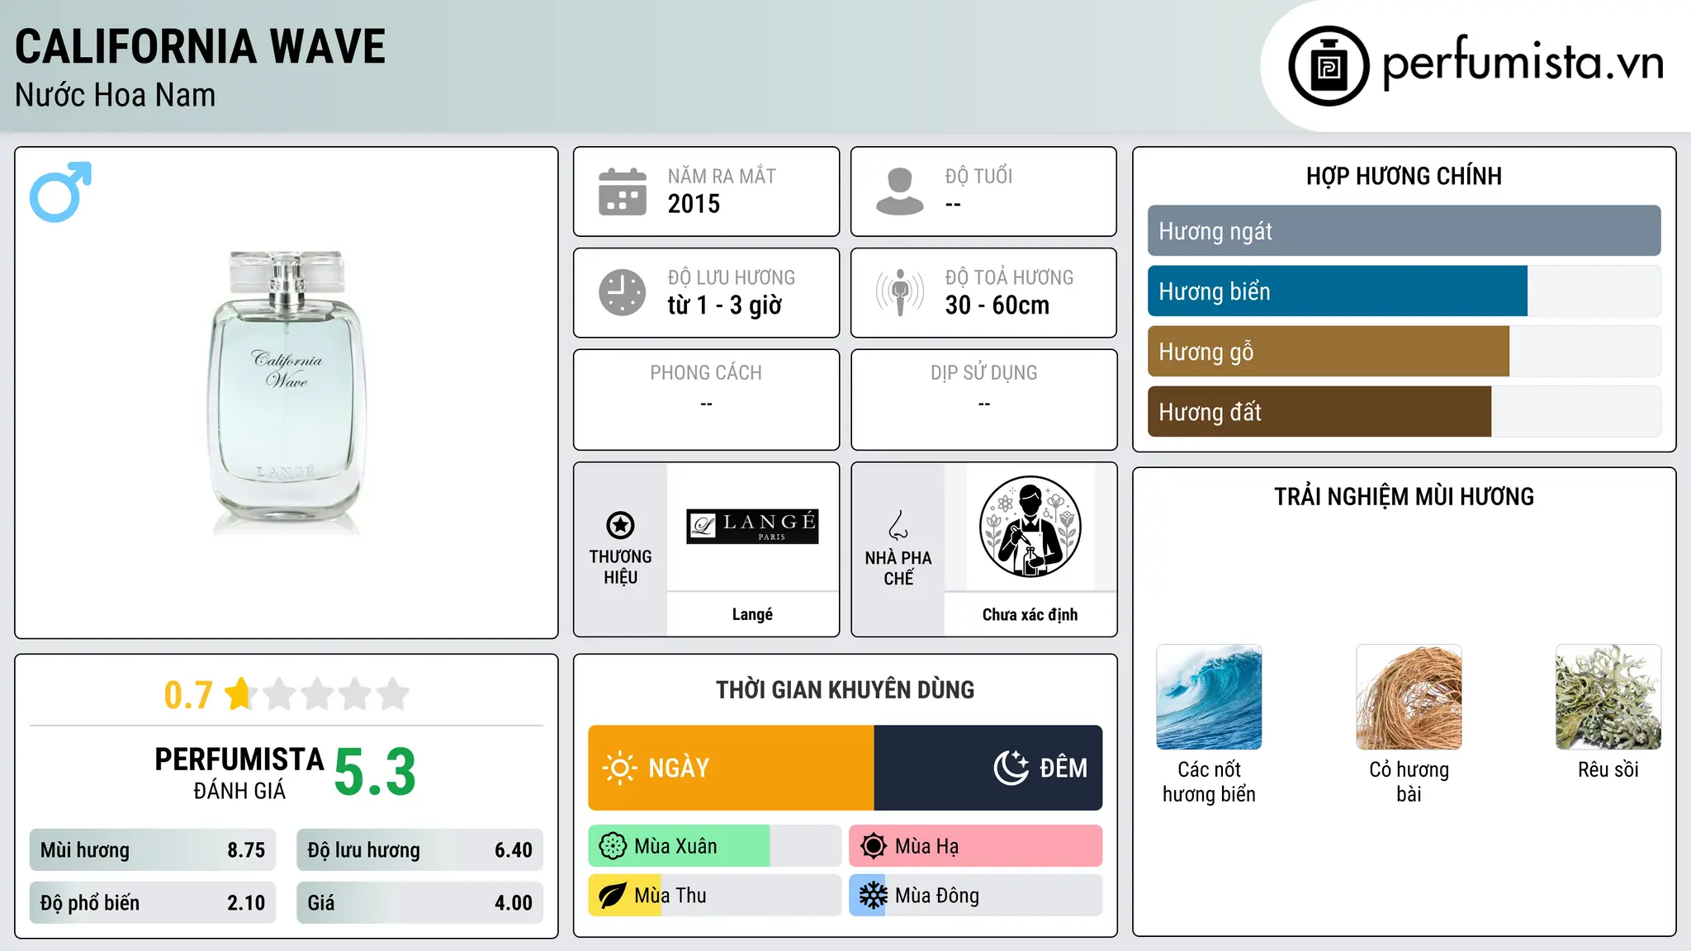Click the release year 2015 value
Screen dimensions: 1691x951
tap(694, 204)
